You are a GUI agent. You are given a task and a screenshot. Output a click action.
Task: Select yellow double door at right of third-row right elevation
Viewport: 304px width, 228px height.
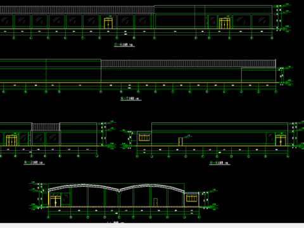pyautogui.click(x=281, y=140)
